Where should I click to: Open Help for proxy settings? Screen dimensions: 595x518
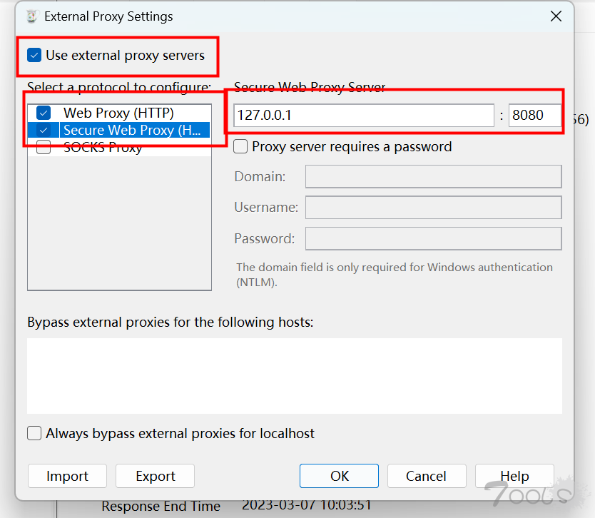(514, 476)
